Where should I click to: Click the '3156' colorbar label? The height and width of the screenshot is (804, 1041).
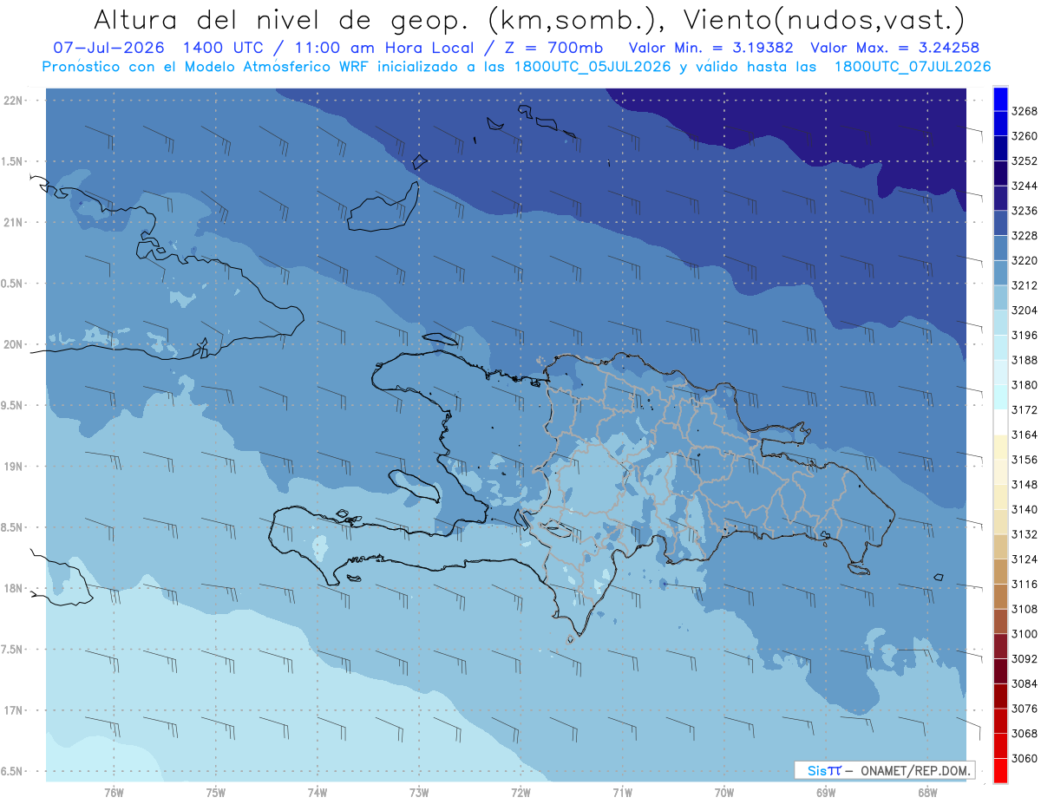click(x=1025, y=460)
